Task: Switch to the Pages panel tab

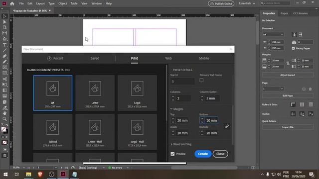Action: pyautogui.click(x=284, y=13)
